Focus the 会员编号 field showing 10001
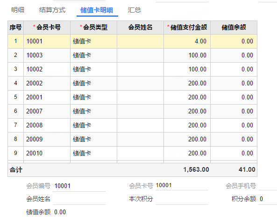 (x=79, y=186)
